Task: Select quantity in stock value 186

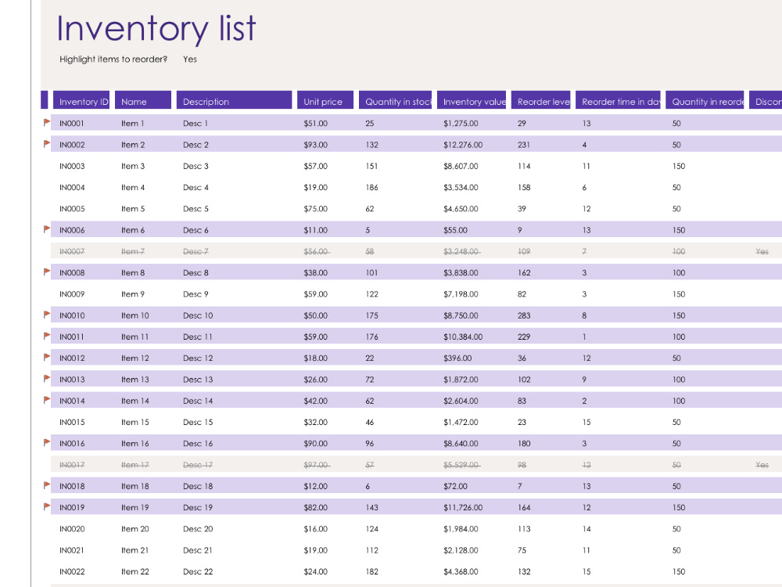Action: 371,187
